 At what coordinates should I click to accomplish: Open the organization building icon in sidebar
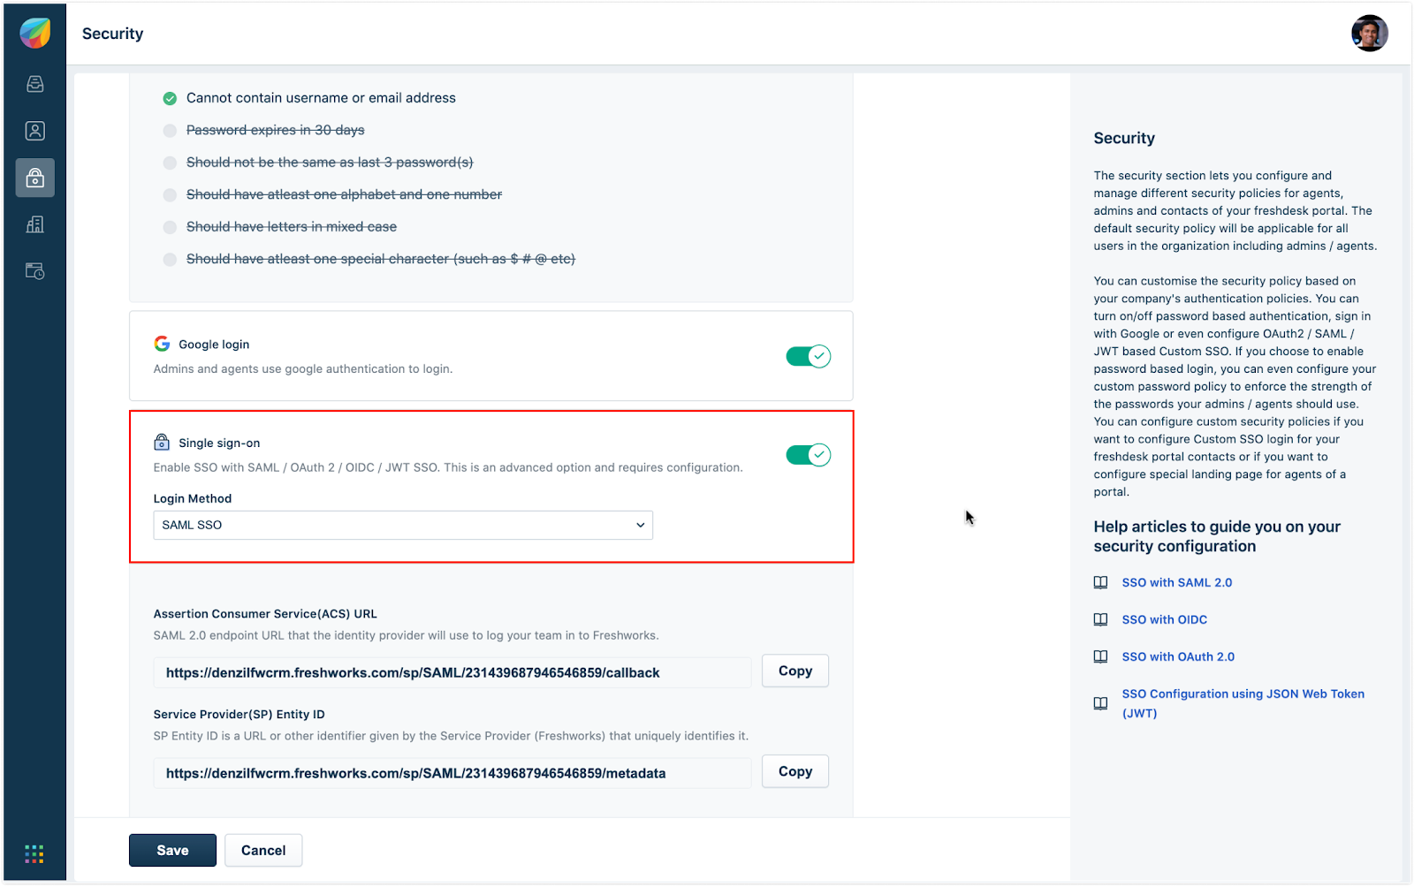pos(35,224)
